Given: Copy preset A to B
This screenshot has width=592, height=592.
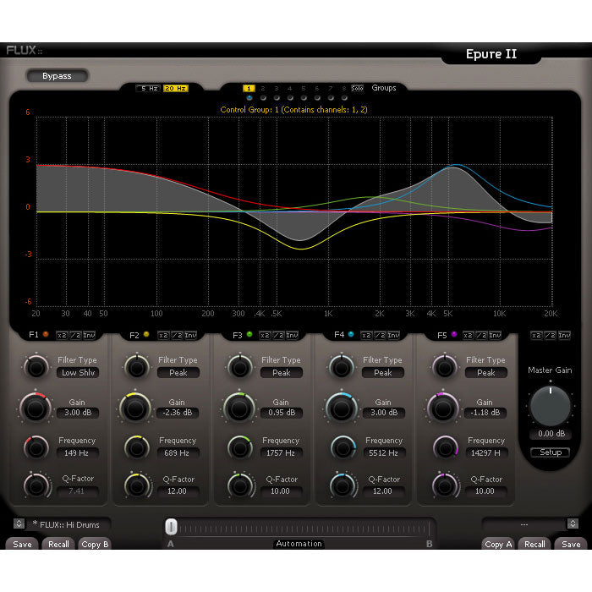Looking at the screenshot, I should click(x=95, y=544).
